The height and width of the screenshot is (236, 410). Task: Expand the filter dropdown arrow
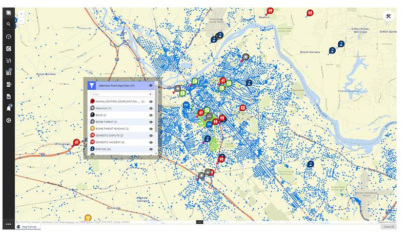pos(150,94)
